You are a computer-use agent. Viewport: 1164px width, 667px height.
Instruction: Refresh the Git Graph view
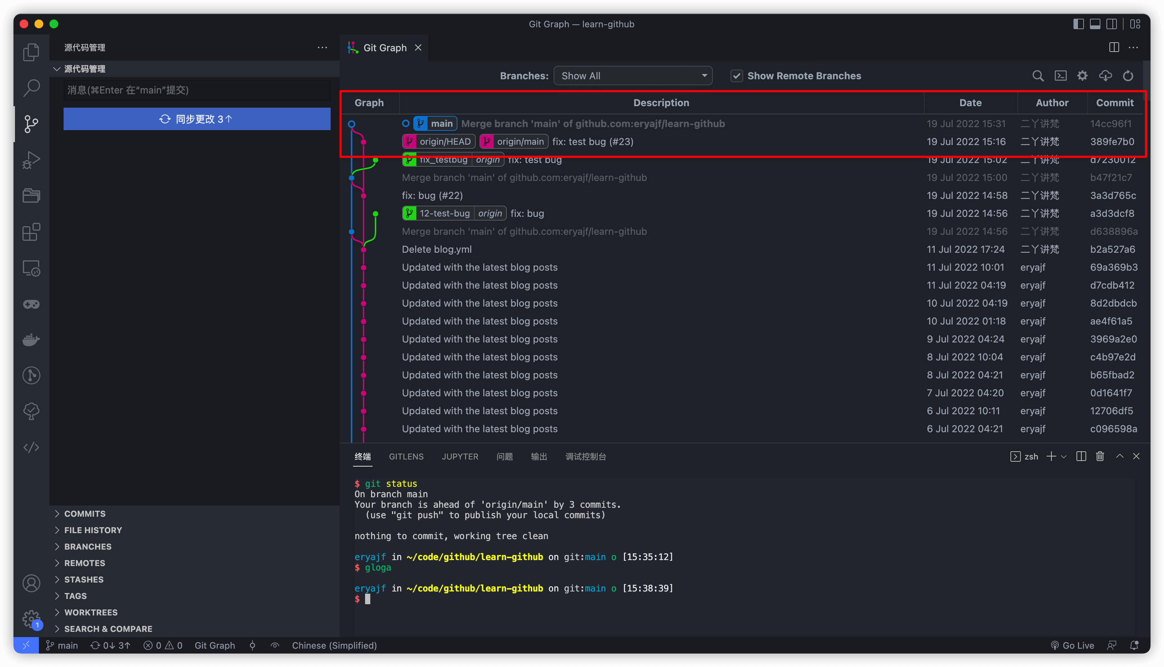click(1128, 76)
